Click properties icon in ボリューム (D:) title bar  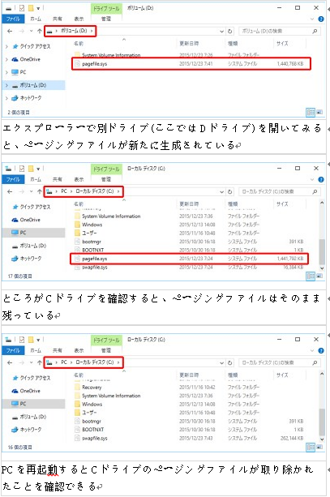pyautogui.click(x=22, y=8)
